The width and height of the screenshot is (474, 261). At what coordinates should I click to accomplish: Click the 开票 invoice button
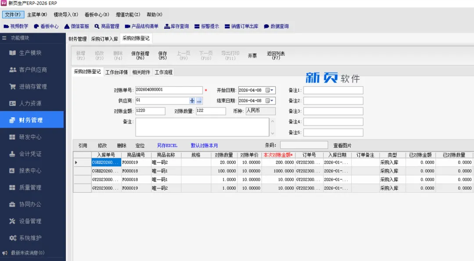(x=252, y=56)
